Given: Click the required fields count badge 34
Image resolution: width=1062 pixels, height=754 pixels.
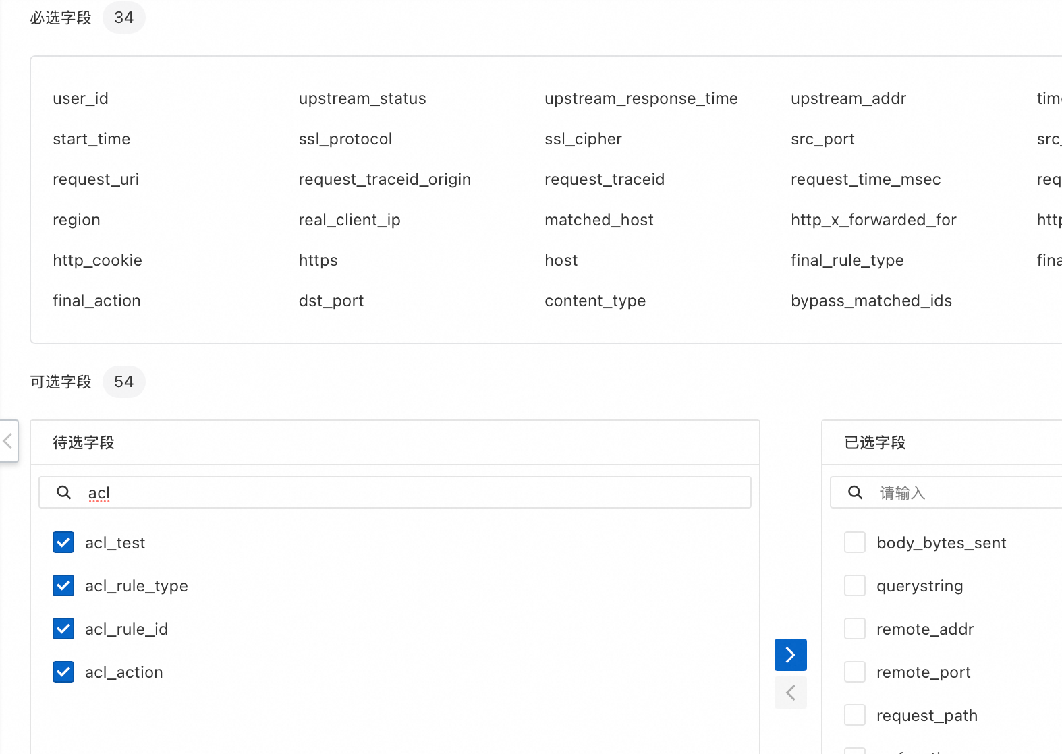Looking at the screenshot, I should click(124, 18).
